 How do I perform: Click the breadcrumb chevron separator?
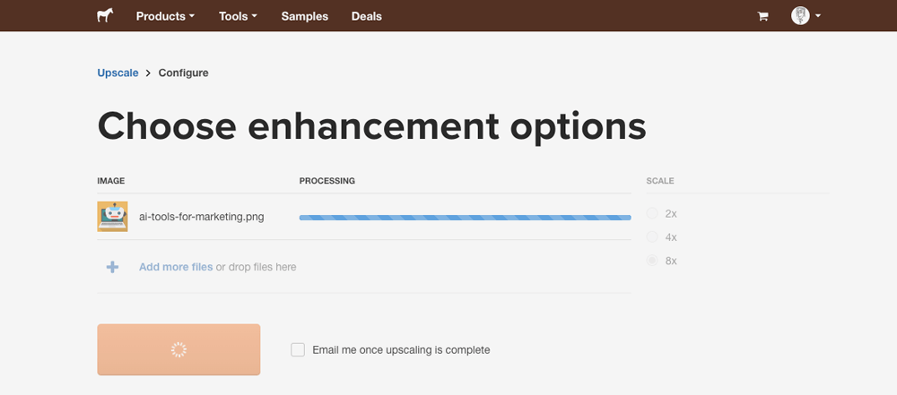click(x=149, y=73)
